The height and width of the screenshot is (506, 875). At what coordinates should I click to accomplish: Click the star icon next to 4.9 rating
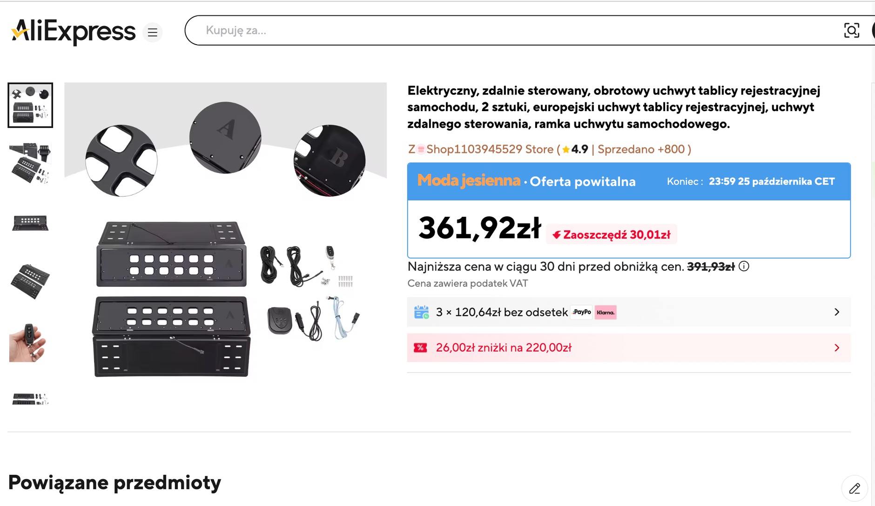click(565, 150)
